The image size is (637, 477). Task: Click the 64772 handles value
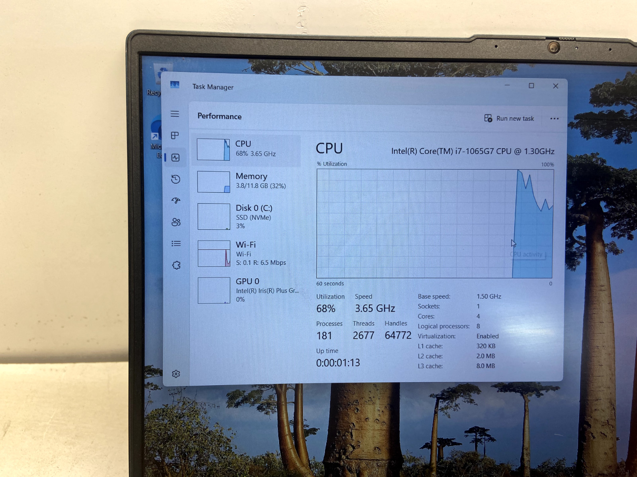coord(398,335)
